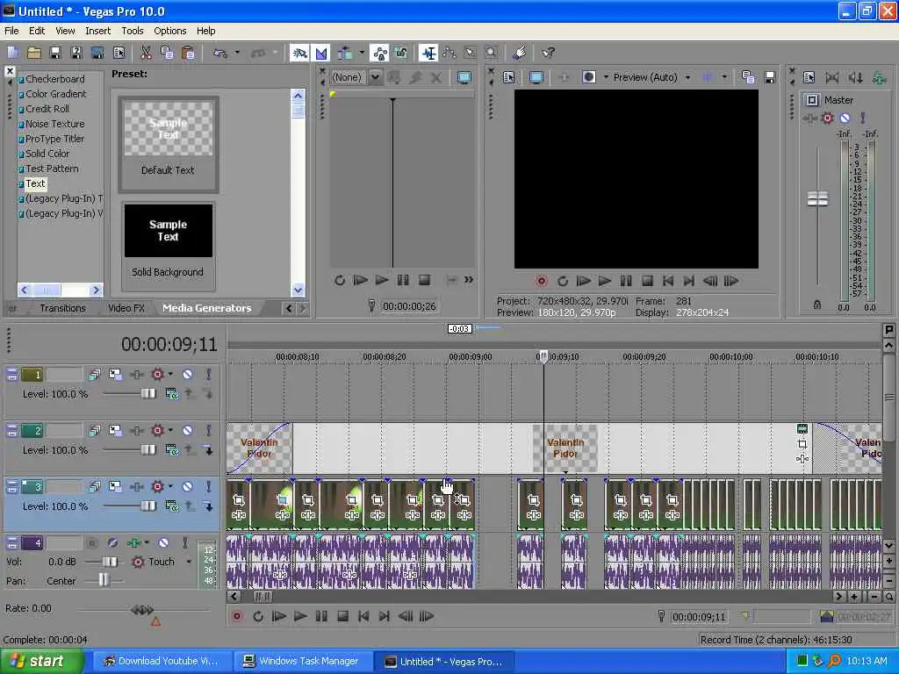Select Solid Color generator in list
Screen dimensions: 899x674
[x=47, y=154]
